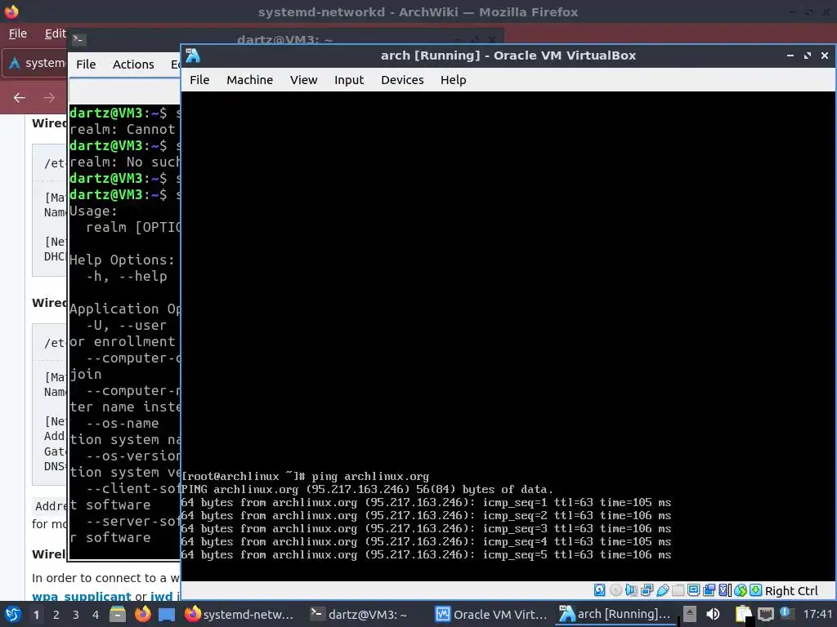Open the Machine menu in VirtualBox
Viewport: 837px width, 627px height.
(x=249, y=80)
